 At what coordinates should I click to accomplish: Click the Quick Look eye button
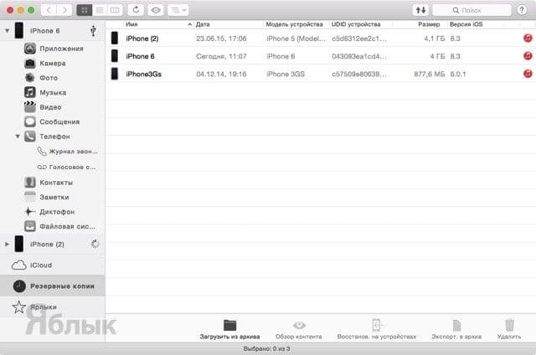point(156,10)
